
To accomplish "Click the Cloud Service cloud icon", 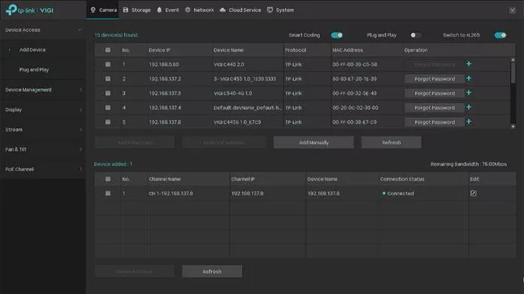I will pos(223,10).
